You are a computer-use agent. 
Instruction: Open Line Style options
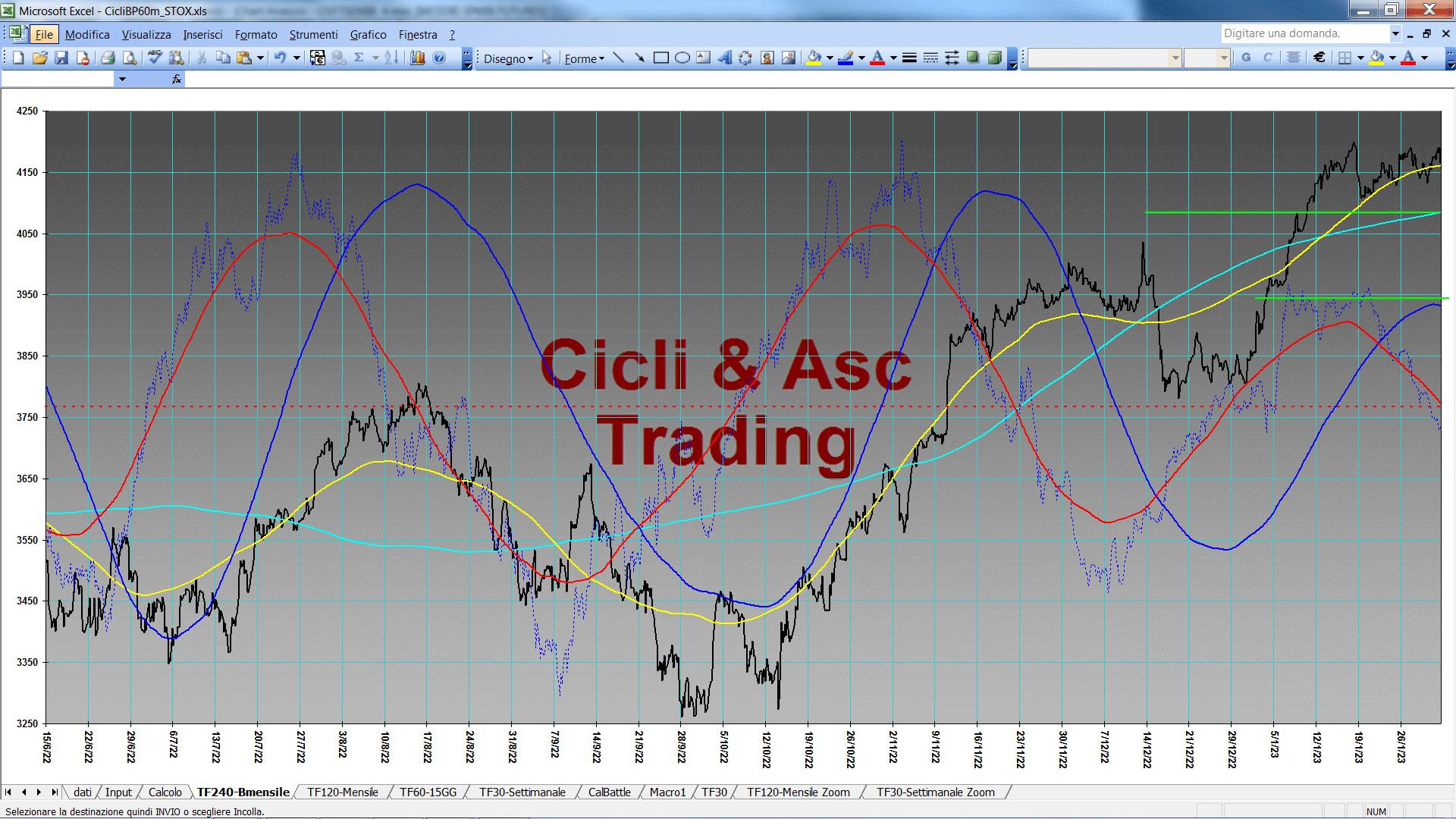click(909, 58)
